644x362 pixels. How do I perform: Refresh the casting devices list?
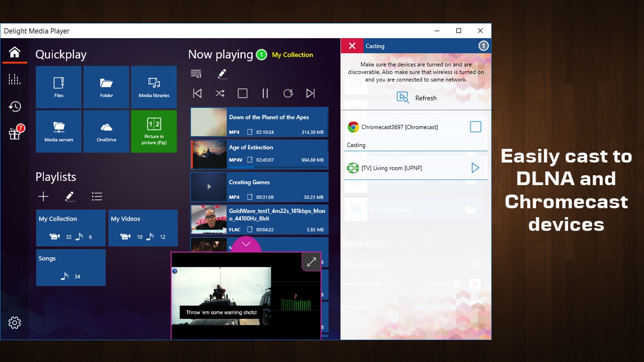(x=416, y=98)
